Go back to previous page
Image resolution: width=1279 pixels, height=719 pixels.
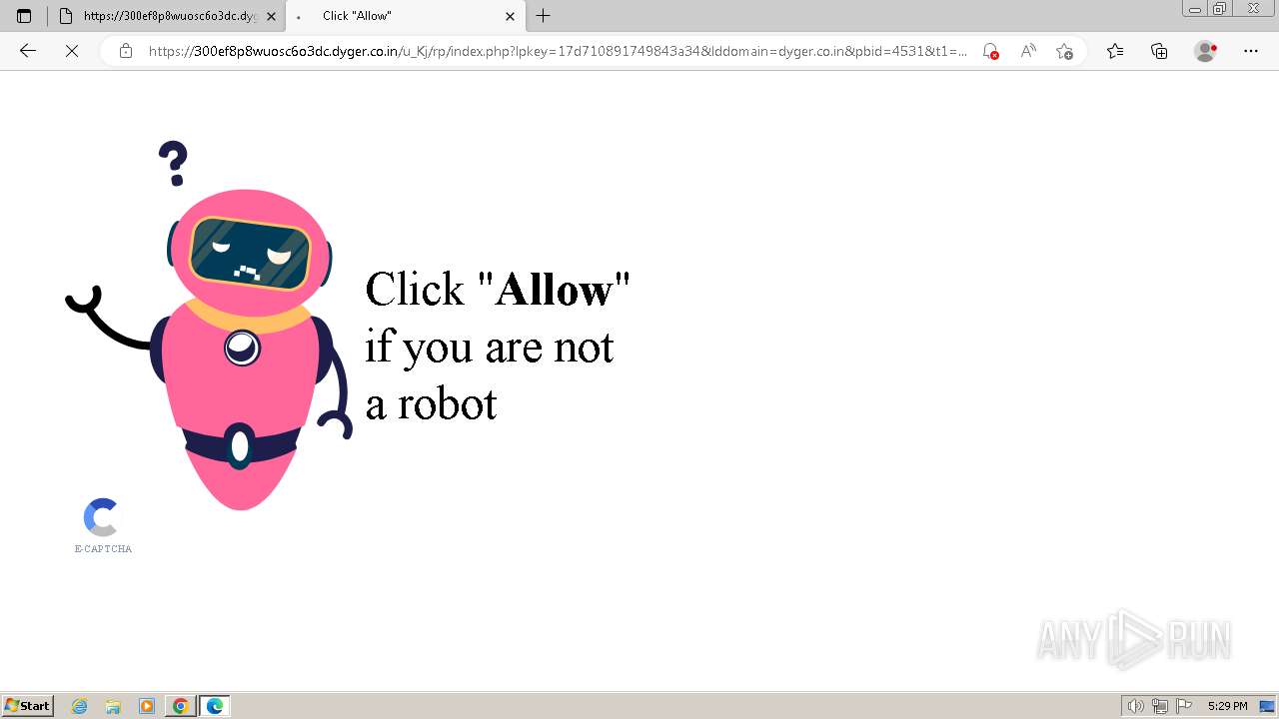tap(28, 51)
